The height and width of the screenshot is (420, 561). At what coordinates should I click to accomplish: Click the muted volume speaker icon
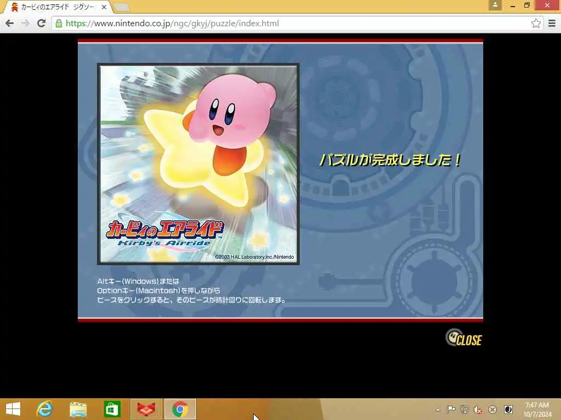[478, 410]
